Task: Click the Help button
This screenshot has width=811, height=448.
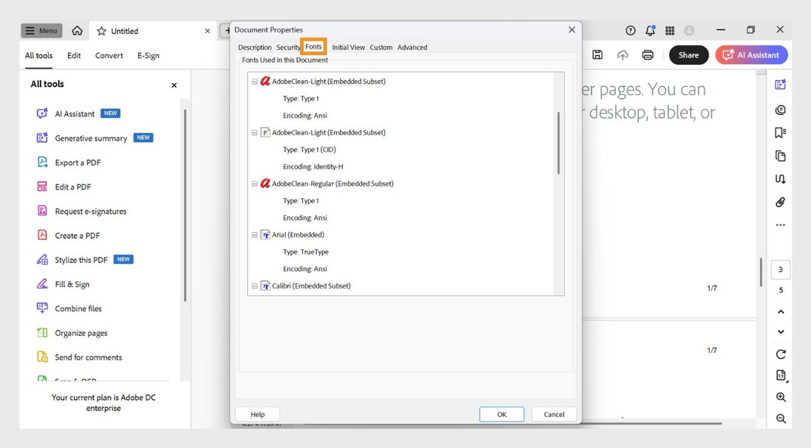Action: 257,414
